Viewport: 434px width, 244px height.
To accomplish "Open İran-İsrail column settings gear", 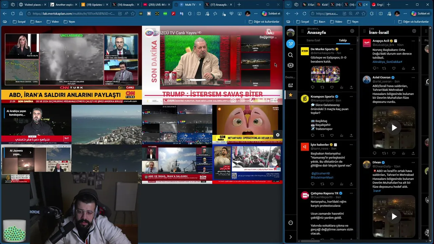I will [x=414, y=31].
